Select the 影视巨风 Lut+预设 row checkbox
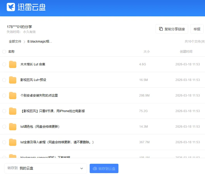 (x=4, y=80)
